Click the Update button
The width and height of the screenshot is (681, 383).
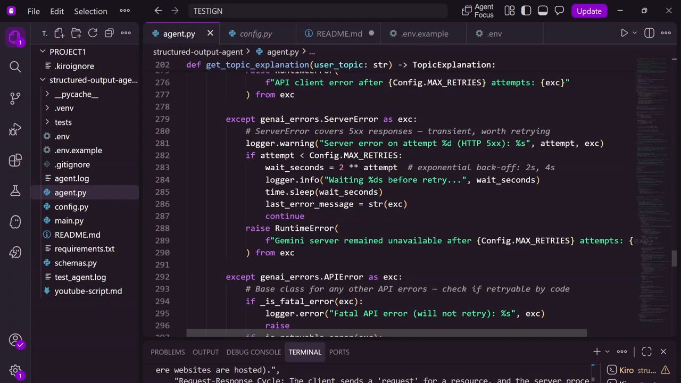pos(589,11)
